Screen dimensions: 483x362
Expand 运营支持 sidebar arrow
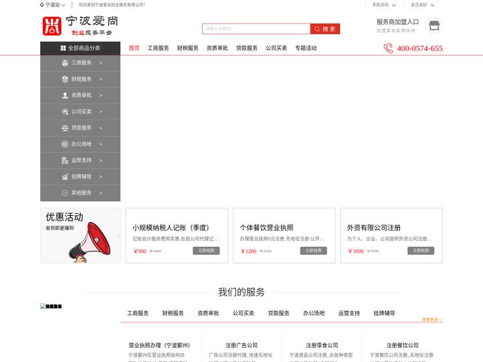[101, 160]
